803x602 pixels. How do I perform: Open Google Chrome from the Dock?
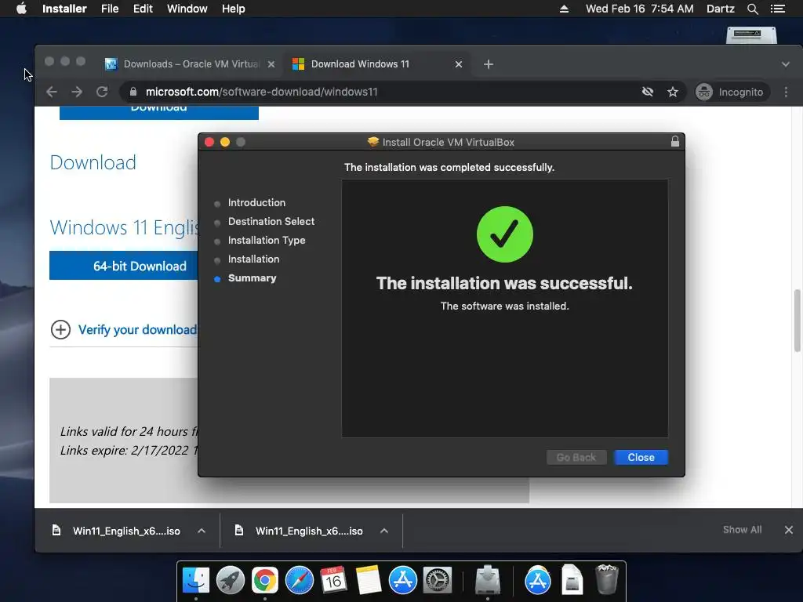pyautogui.click(x=265, y=580)
